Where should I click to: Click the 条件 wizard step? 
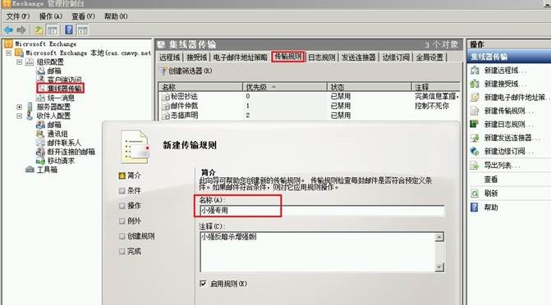click(134, 190)
